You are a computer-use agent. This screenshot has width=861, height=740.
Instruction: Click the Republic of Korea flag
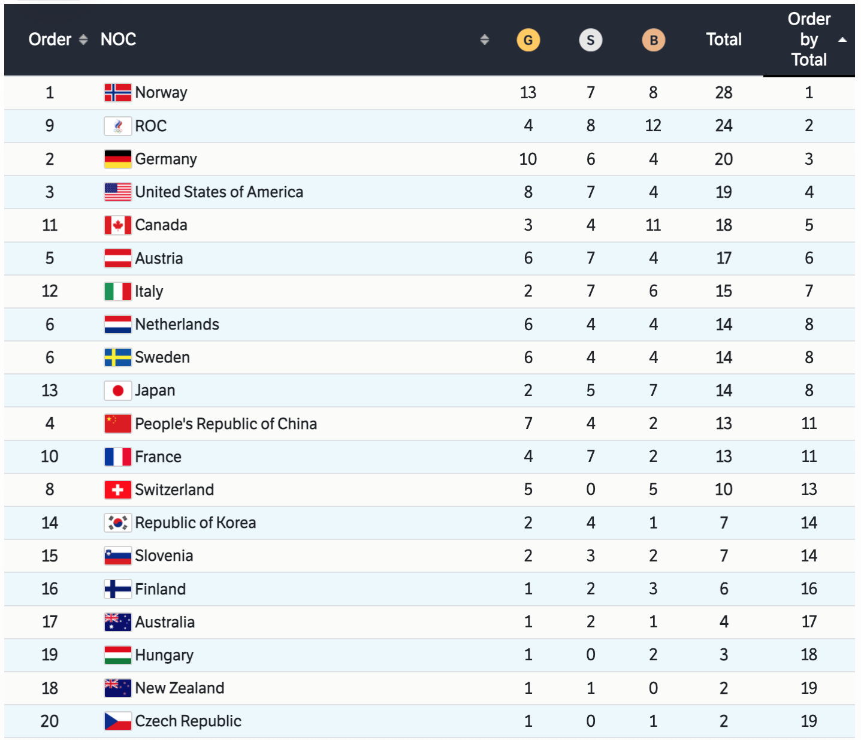coord(117,523)
